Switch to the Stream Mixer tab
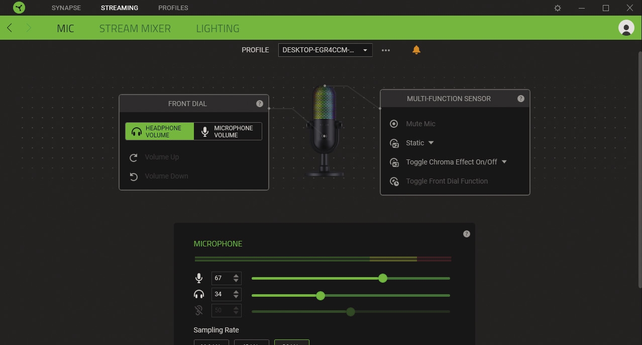Screen dimensions: 642x345 click(135, 28)
